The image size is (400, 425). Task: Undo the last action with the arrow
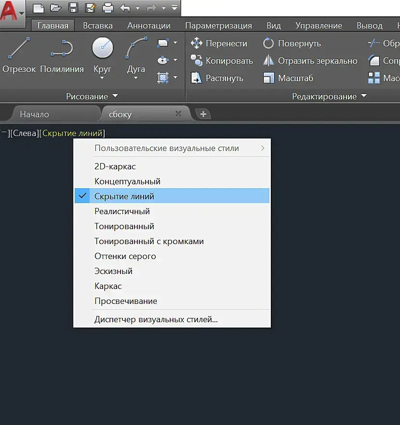pyautogui.click(x=125, y=8)
